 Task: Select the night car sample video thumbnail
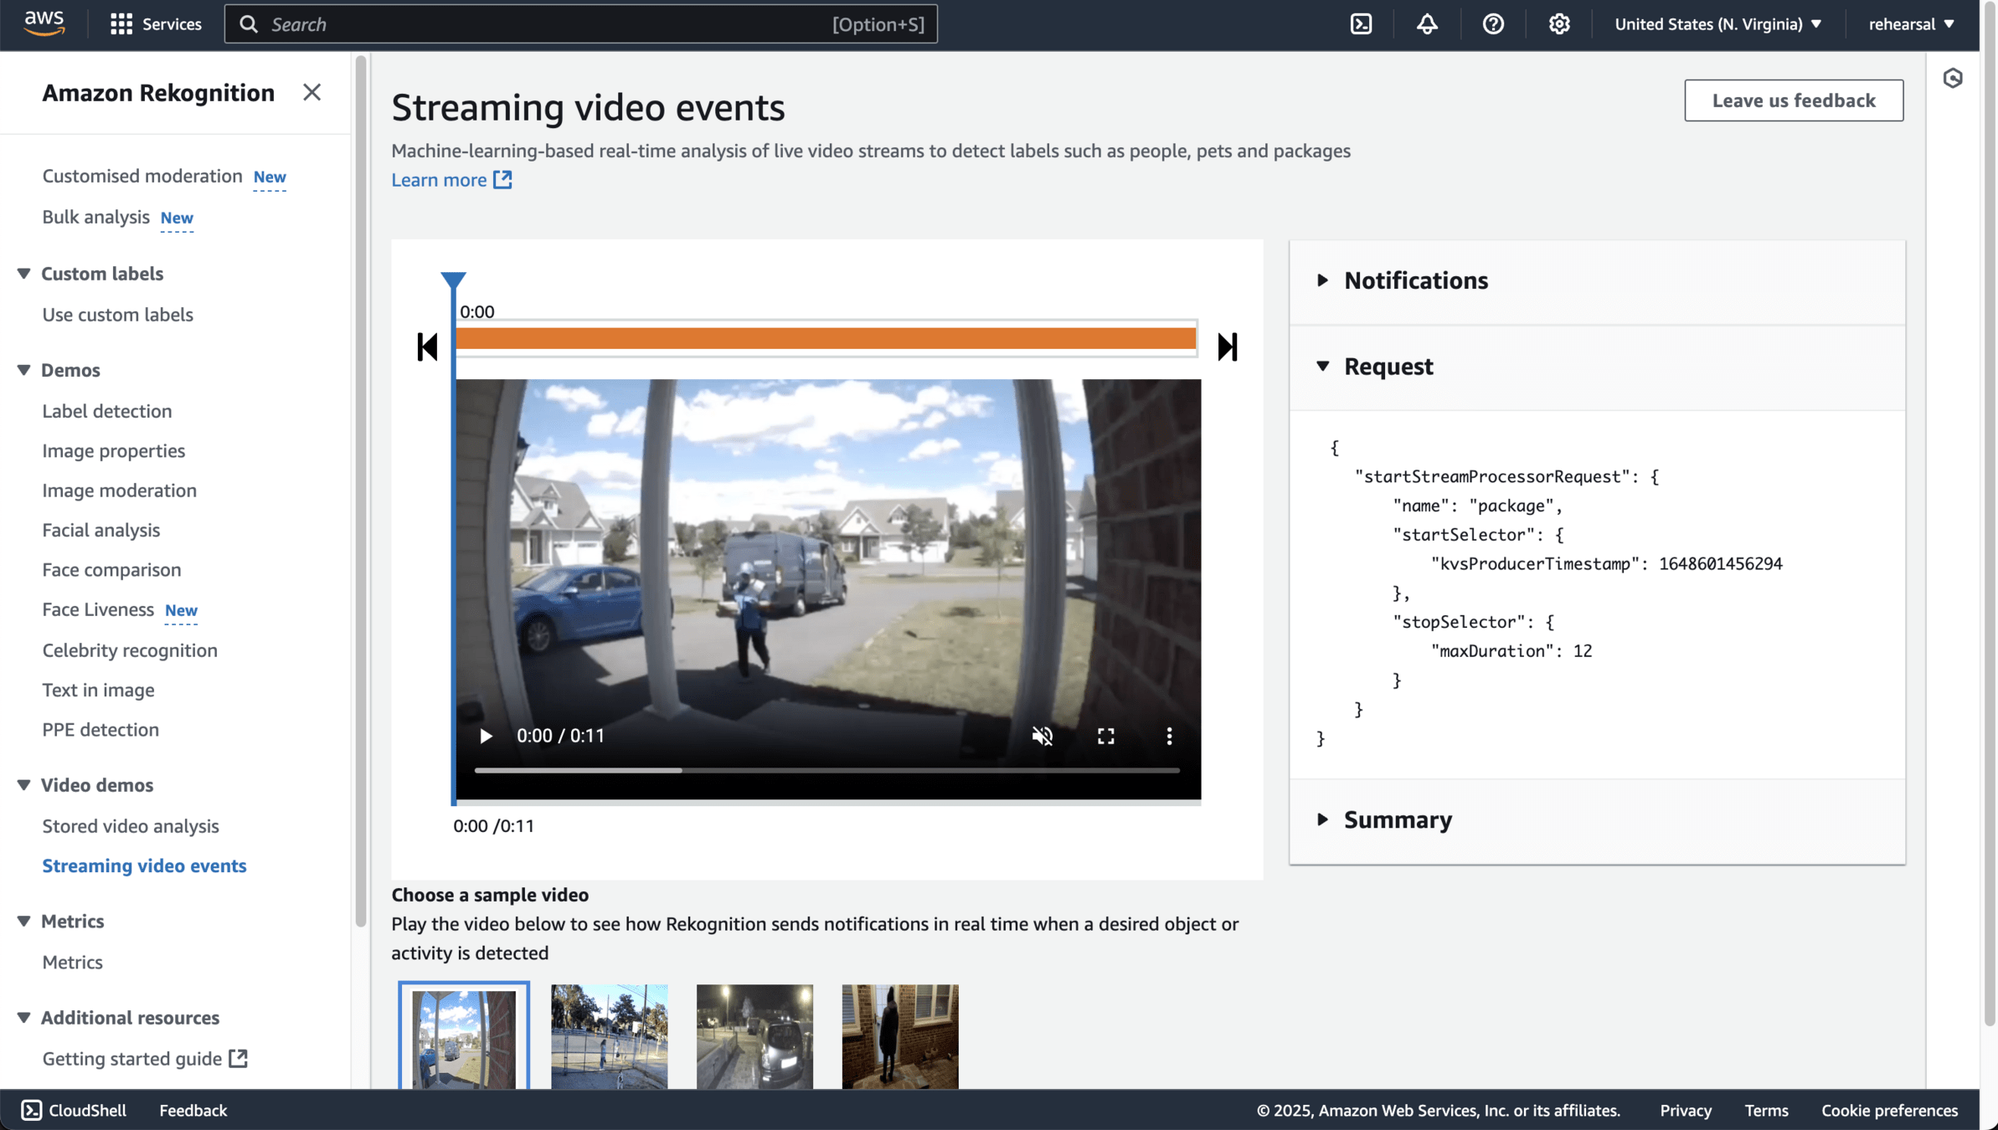tap(754, 1036)
